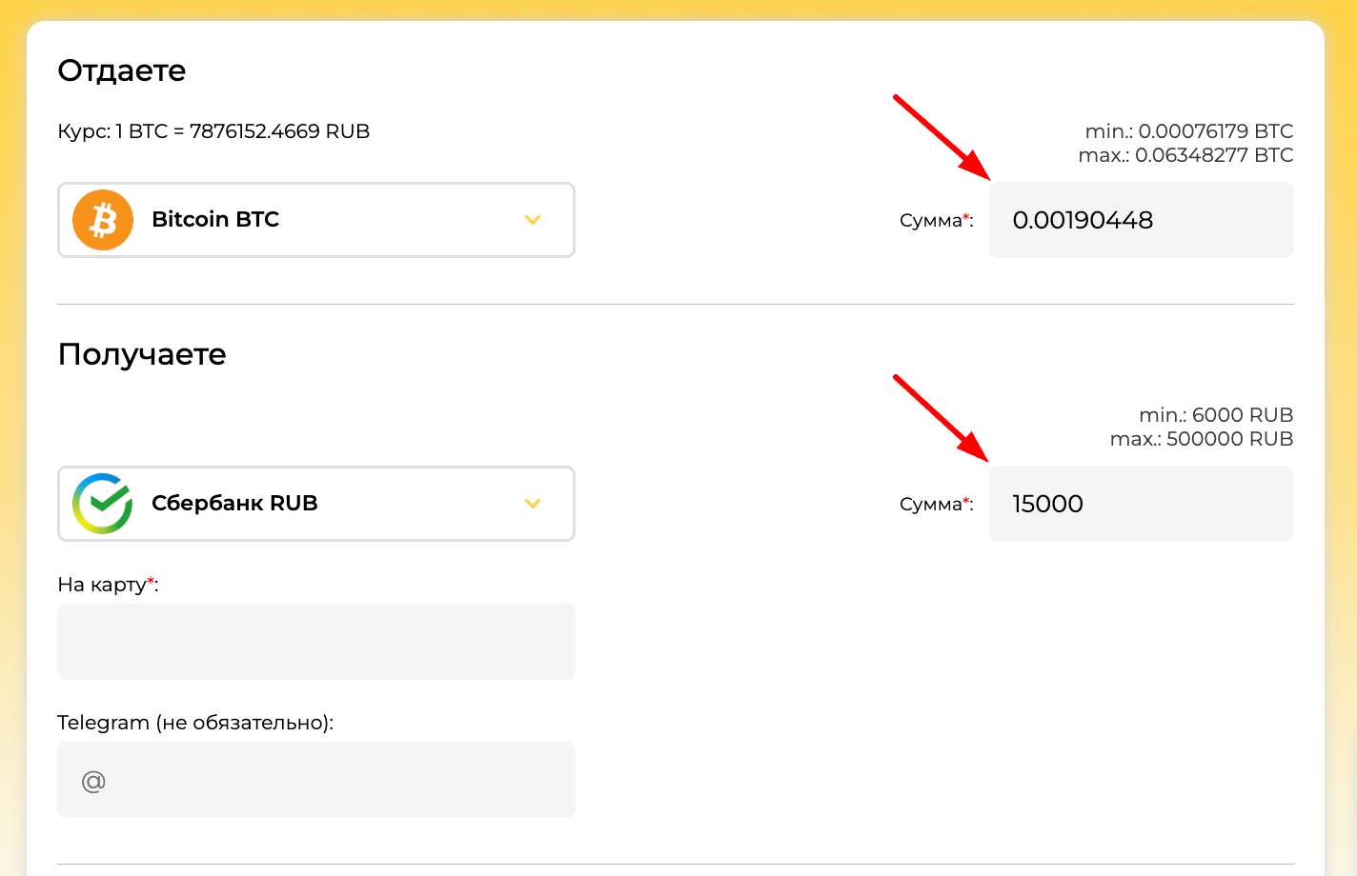The width and height of the screenshot is (1357, 876).
Task: Click the exchange rate text 7876152.4669 RUB
Action: pyautogui.click(x=279, y=131)
